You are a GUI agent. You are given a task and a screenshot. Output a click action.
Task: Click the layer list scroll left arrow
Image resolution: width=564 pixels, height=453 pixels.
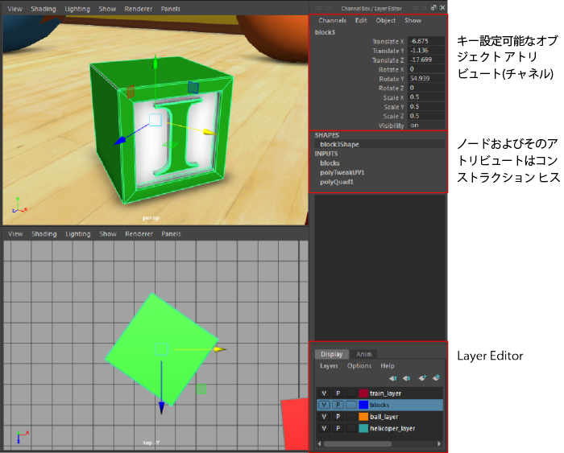[319, 443]
